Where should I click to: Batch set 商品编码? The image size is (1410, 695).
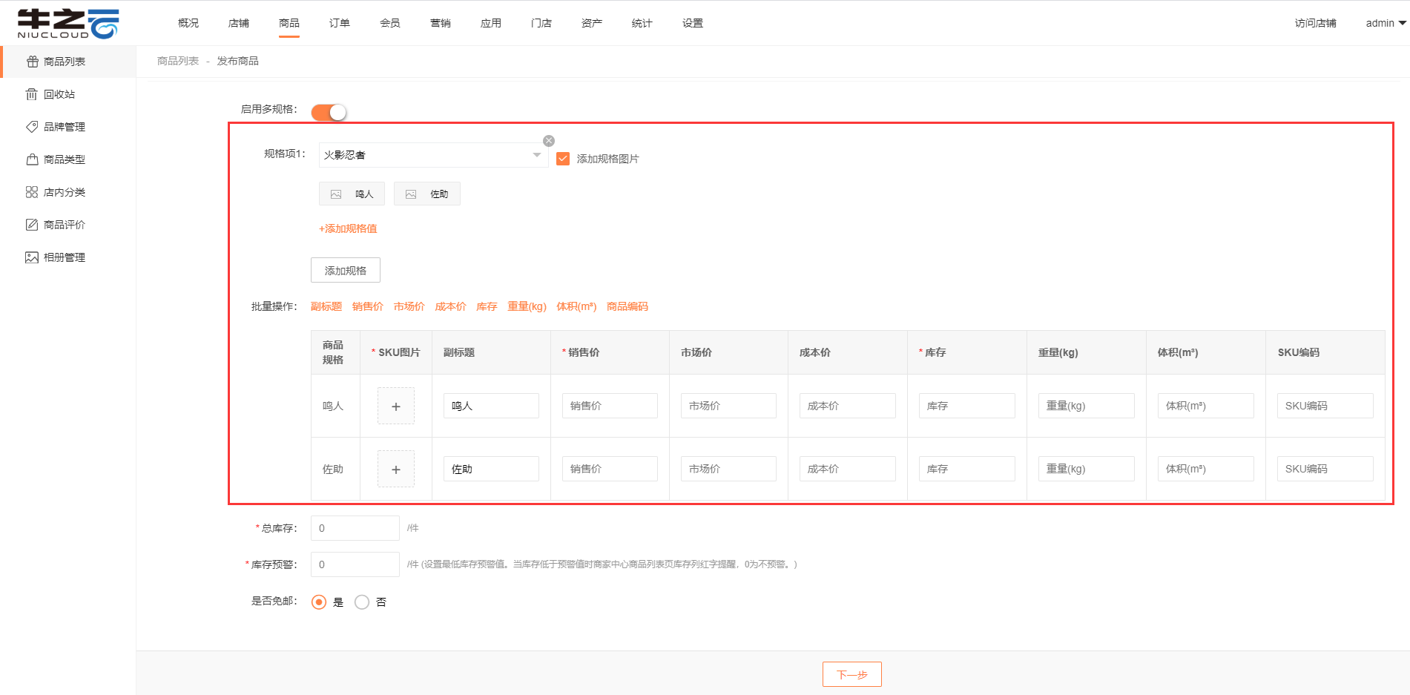627,306
